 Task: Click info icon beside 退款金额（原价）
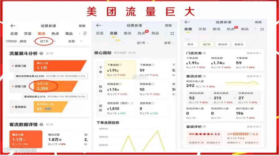[132, 103]
